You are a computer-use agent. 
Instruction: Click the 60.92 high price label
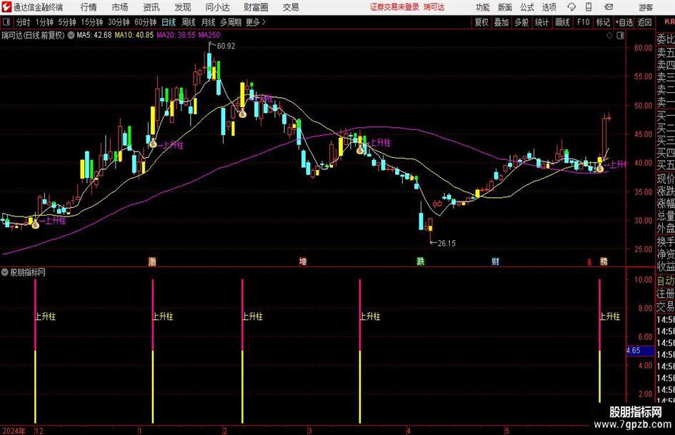tap(226, 46)
